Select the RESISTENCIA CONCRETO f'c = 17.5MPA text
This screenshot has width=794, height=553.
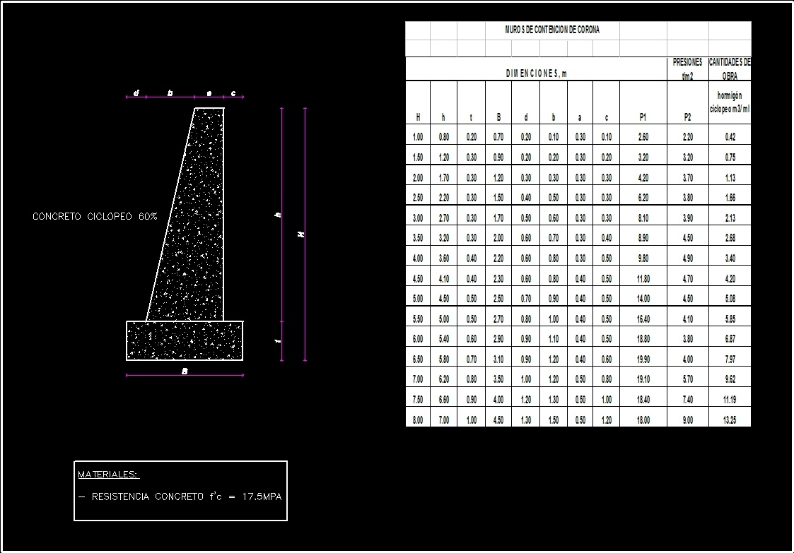[x=182, y=496]
